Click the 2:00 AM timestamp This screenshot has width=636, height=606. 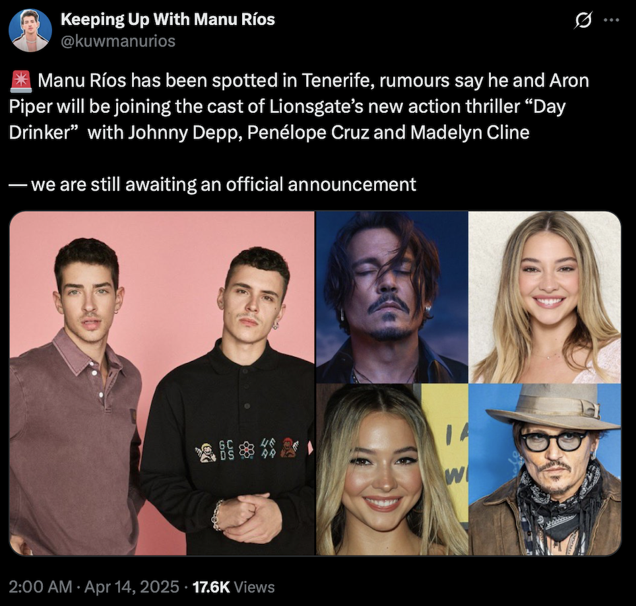40,587
